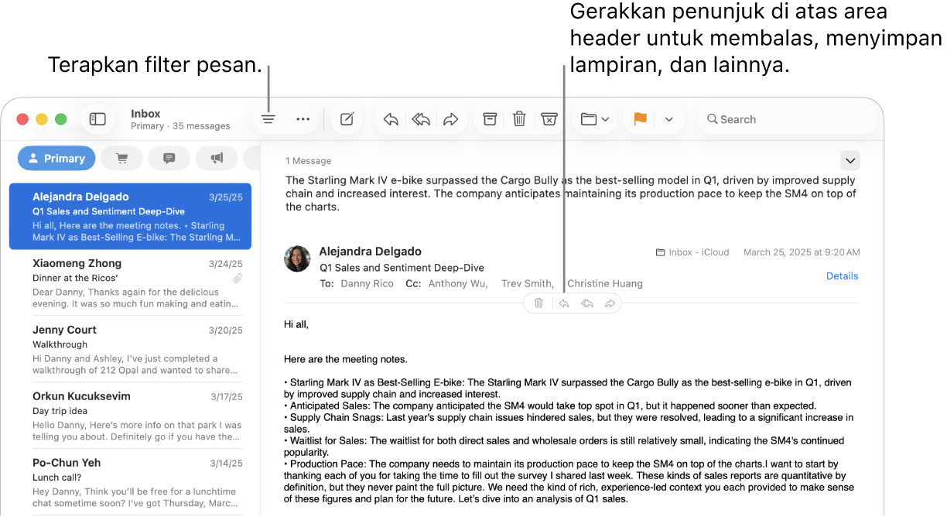
Task: Select the Reply All toolbar icon
Action: pyautogui.click(x=420, y=118)
